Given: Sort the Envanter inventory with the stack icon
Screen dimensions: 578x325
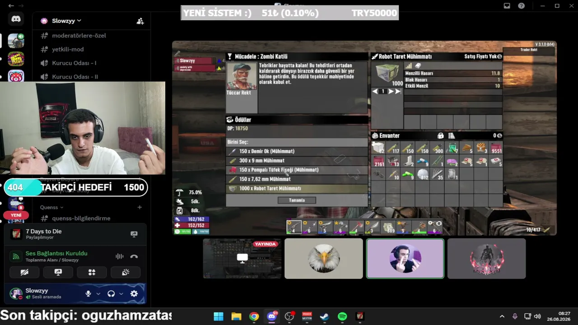Looking at the screenshot, I should tap(451, 135).
